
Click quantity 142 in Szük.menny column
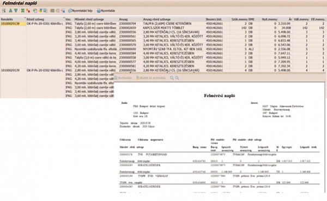tap(239, 28)
